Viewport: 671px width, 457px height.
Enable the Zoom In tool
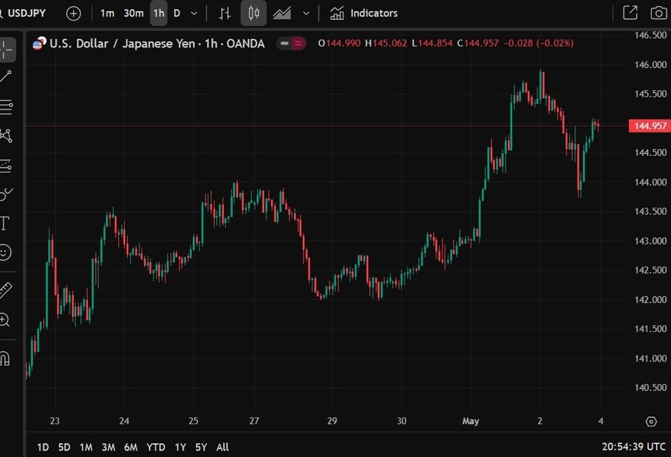click(8, 320)
